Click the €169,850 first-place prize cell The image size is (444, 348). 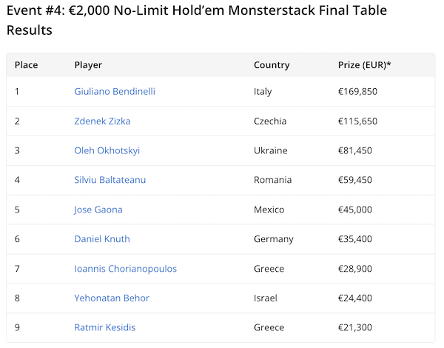(x=357, y=92)
